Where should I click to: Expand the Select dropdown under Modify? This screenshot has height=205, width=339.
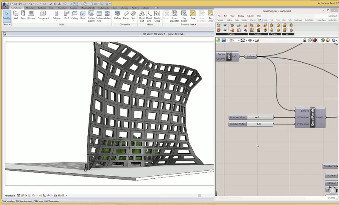(6, 25)
